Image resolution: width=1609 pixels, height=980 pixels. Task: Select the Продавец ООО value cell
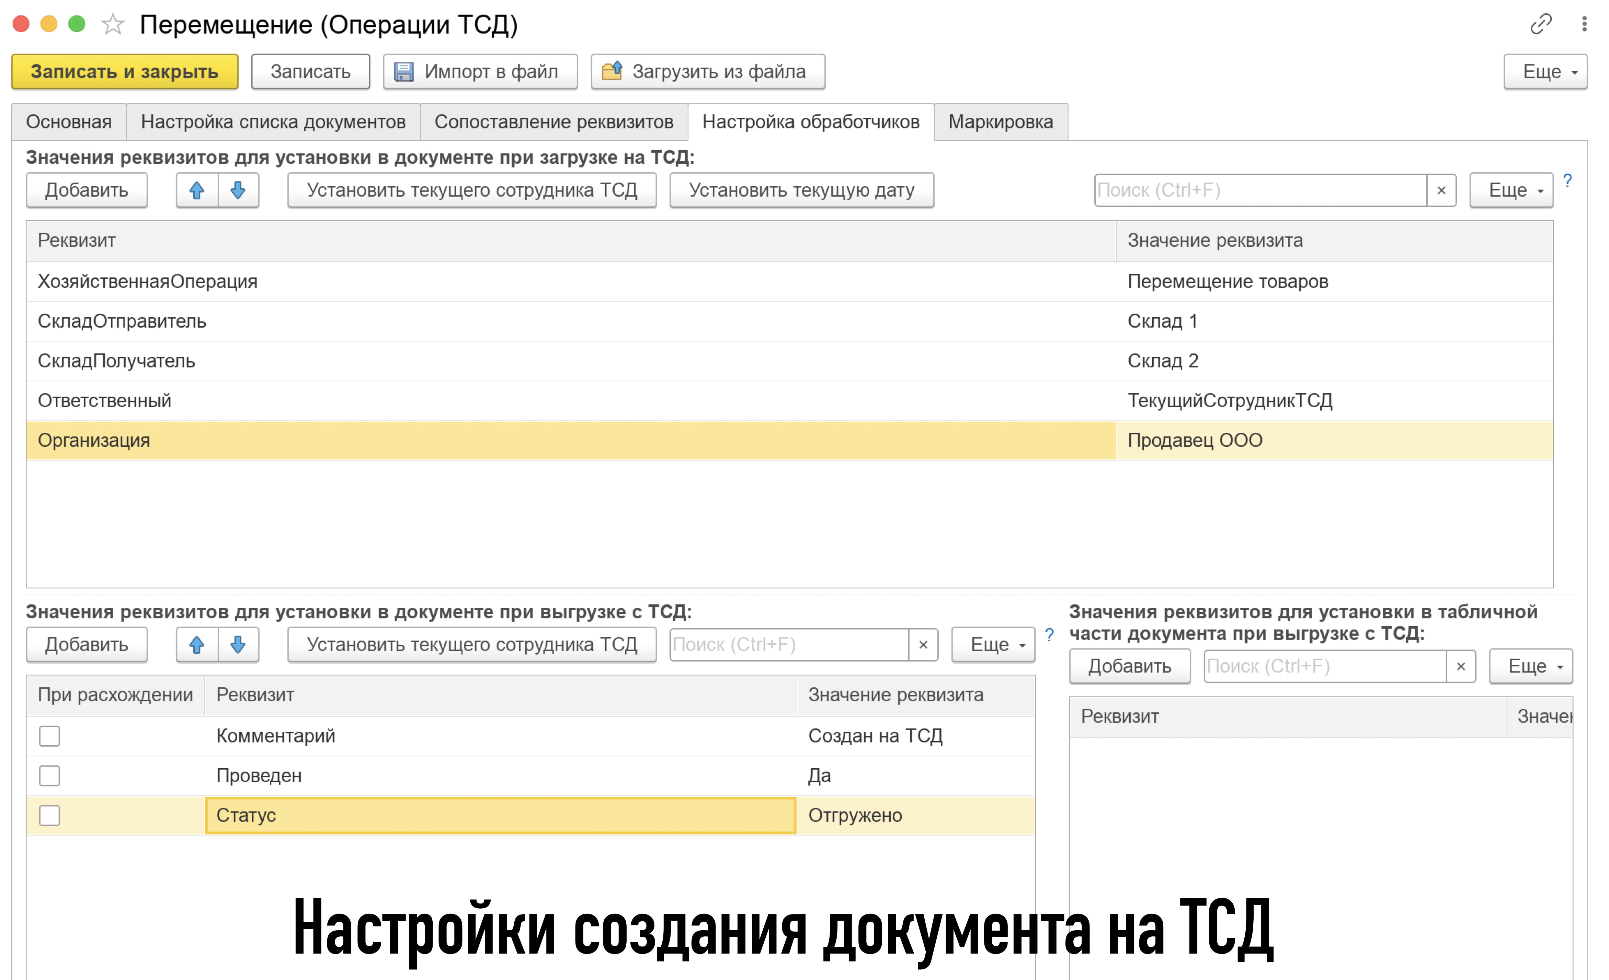point(1334,441)
